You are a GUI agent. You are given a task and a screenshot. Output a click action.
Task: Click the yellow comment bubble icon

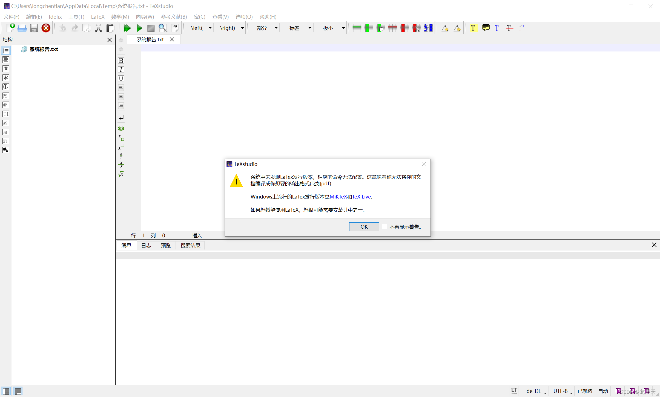click(486, 28)
